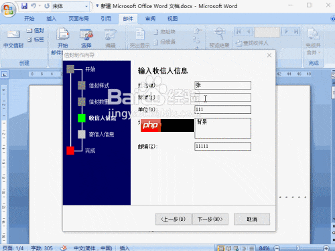Click the red 完成 step in wizard
Screen dimensions: 335x251
coord(70,151)
